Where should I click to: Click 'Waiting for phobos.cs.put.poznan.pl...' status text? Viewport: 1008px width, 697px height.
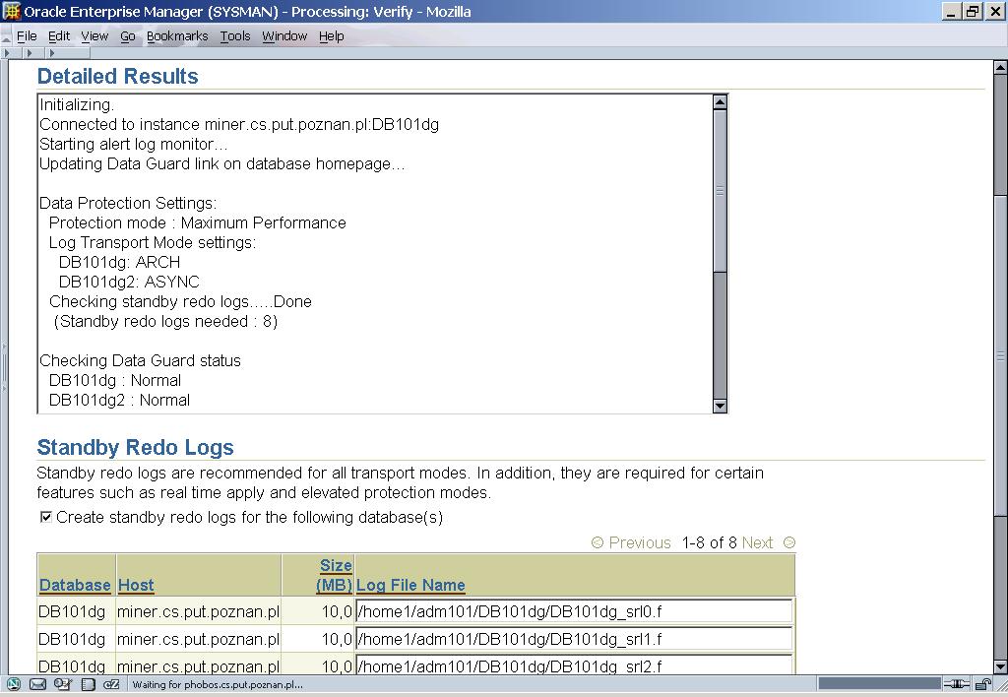point(218,685)
